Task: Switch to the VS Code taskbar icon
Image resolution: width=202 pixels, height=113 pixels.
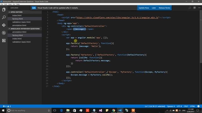Action: pos(120,110)
